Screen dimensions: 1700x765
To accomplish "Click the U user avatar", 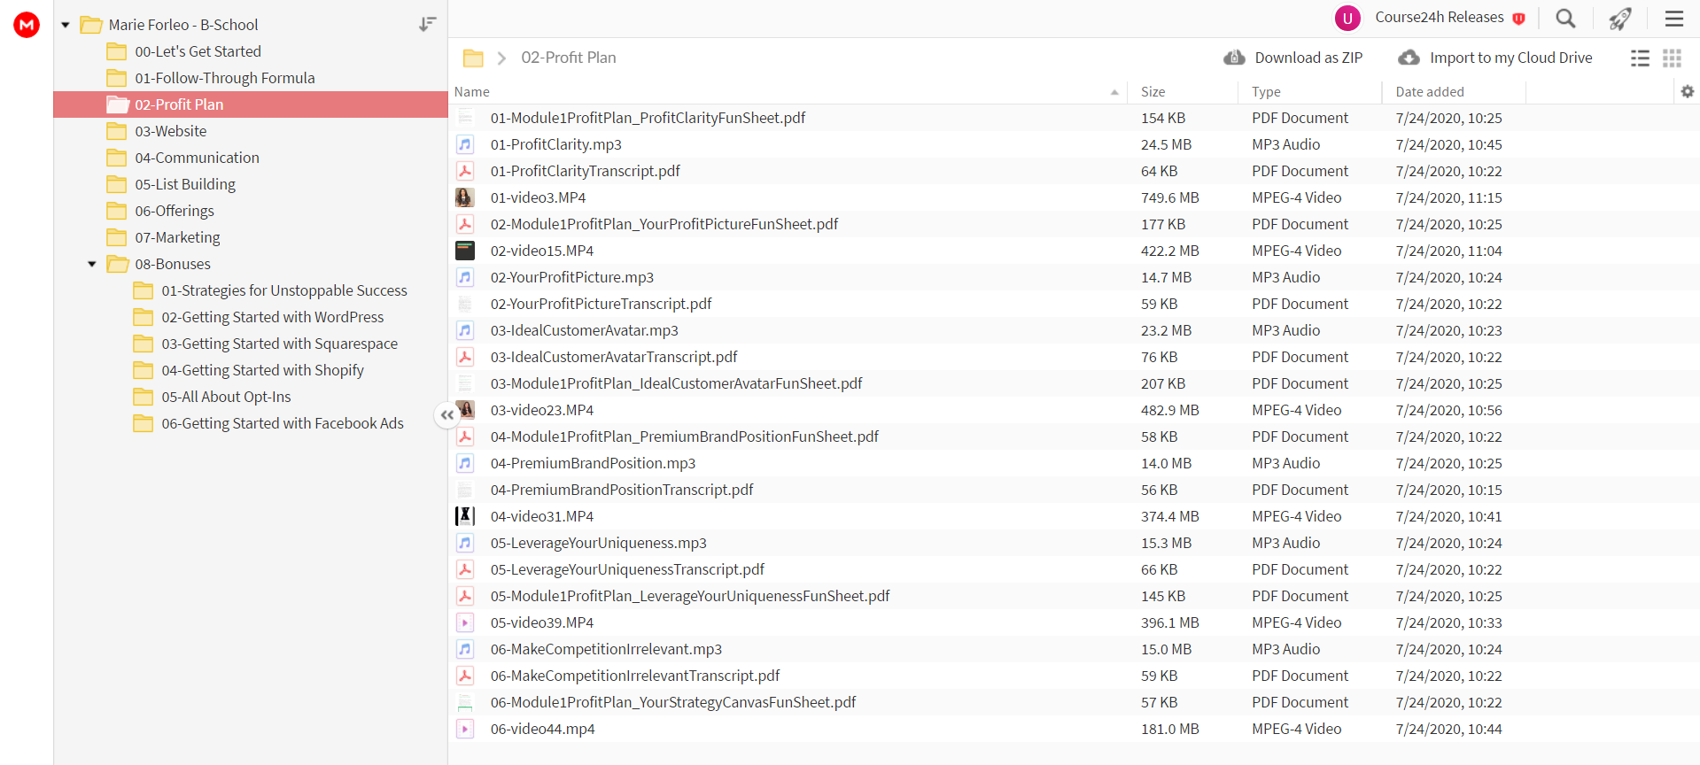I will (1347, 18).
